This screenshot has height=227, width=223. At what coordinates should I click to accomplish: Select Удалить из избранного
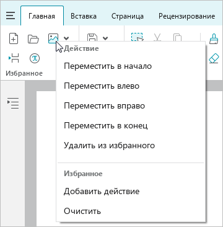coord(131,146)
